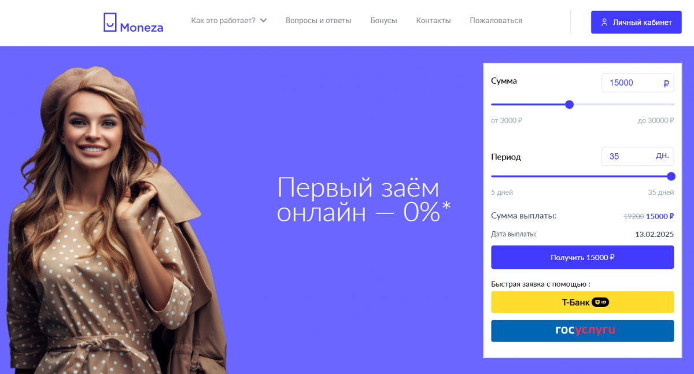Image resolution: width=694 pixels, height=374 pixels.
Task: Click the Период slider handle
Action: (671, 177)
